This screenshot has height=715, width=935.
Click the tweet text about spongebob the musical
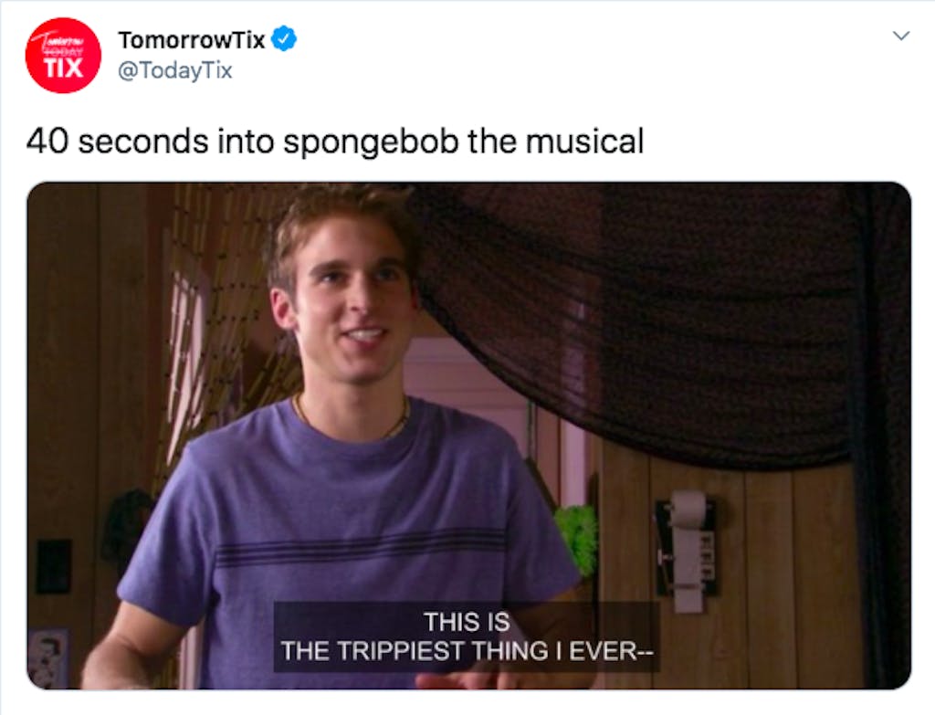point(335,142)
